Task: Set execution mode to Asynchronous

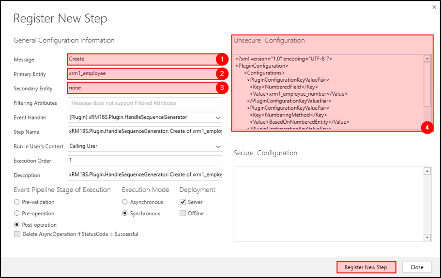Action: 125,202
